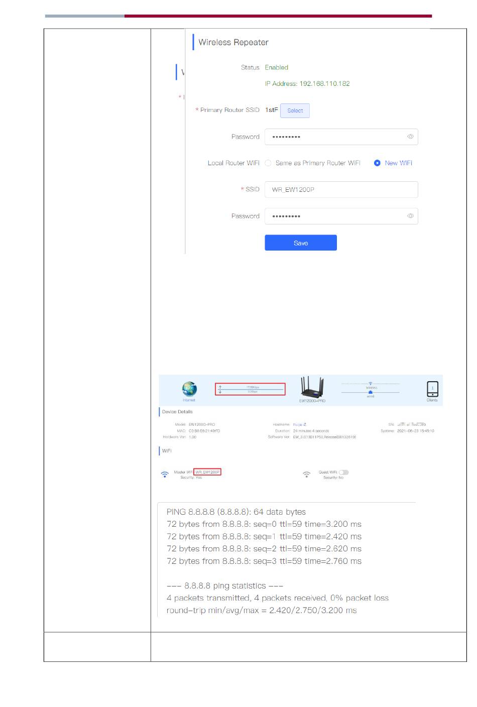Focus the local WiFi Password field below SSID
The height and width of the screenshot is (707, 477).
click(341, 216)
